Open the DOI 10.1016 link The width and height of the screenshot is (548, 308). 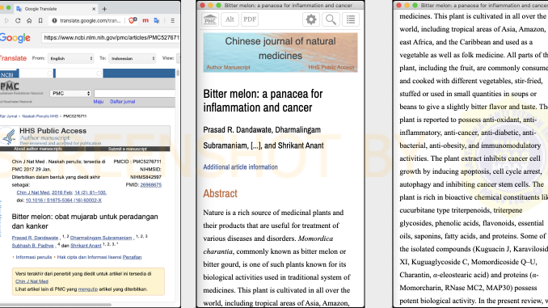coord(63,200)
